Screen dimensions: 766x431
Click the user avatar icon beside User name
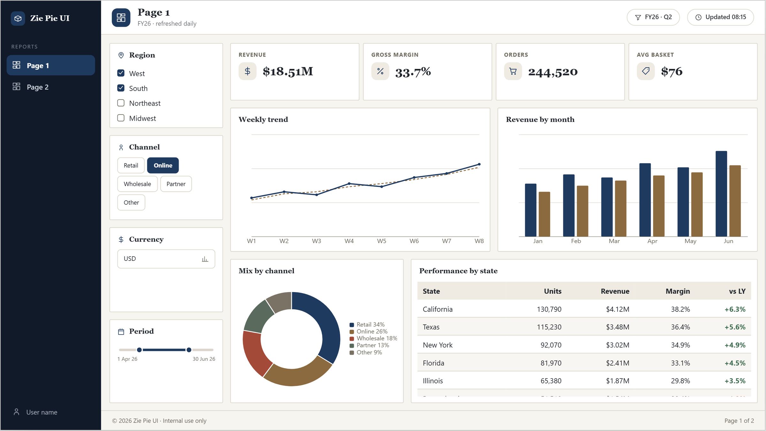[17, 412]
